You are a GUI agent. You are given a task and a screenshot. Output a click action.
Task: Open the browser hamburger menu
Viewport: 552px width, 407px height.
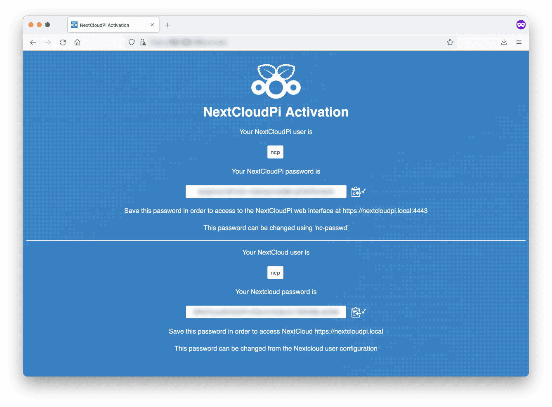519,42
